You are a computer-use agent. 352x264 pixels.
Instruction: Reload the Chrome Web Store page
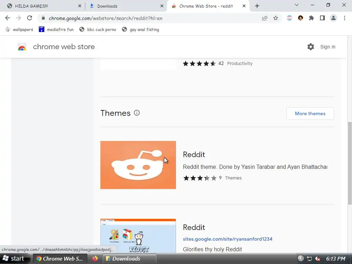30,18
